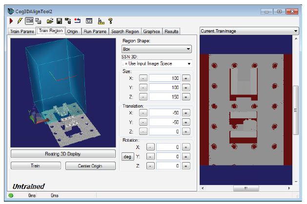The height and width of the screenshot is (204, 307).
Task: Increase Size Y value
Action: [x=186, y=88]
